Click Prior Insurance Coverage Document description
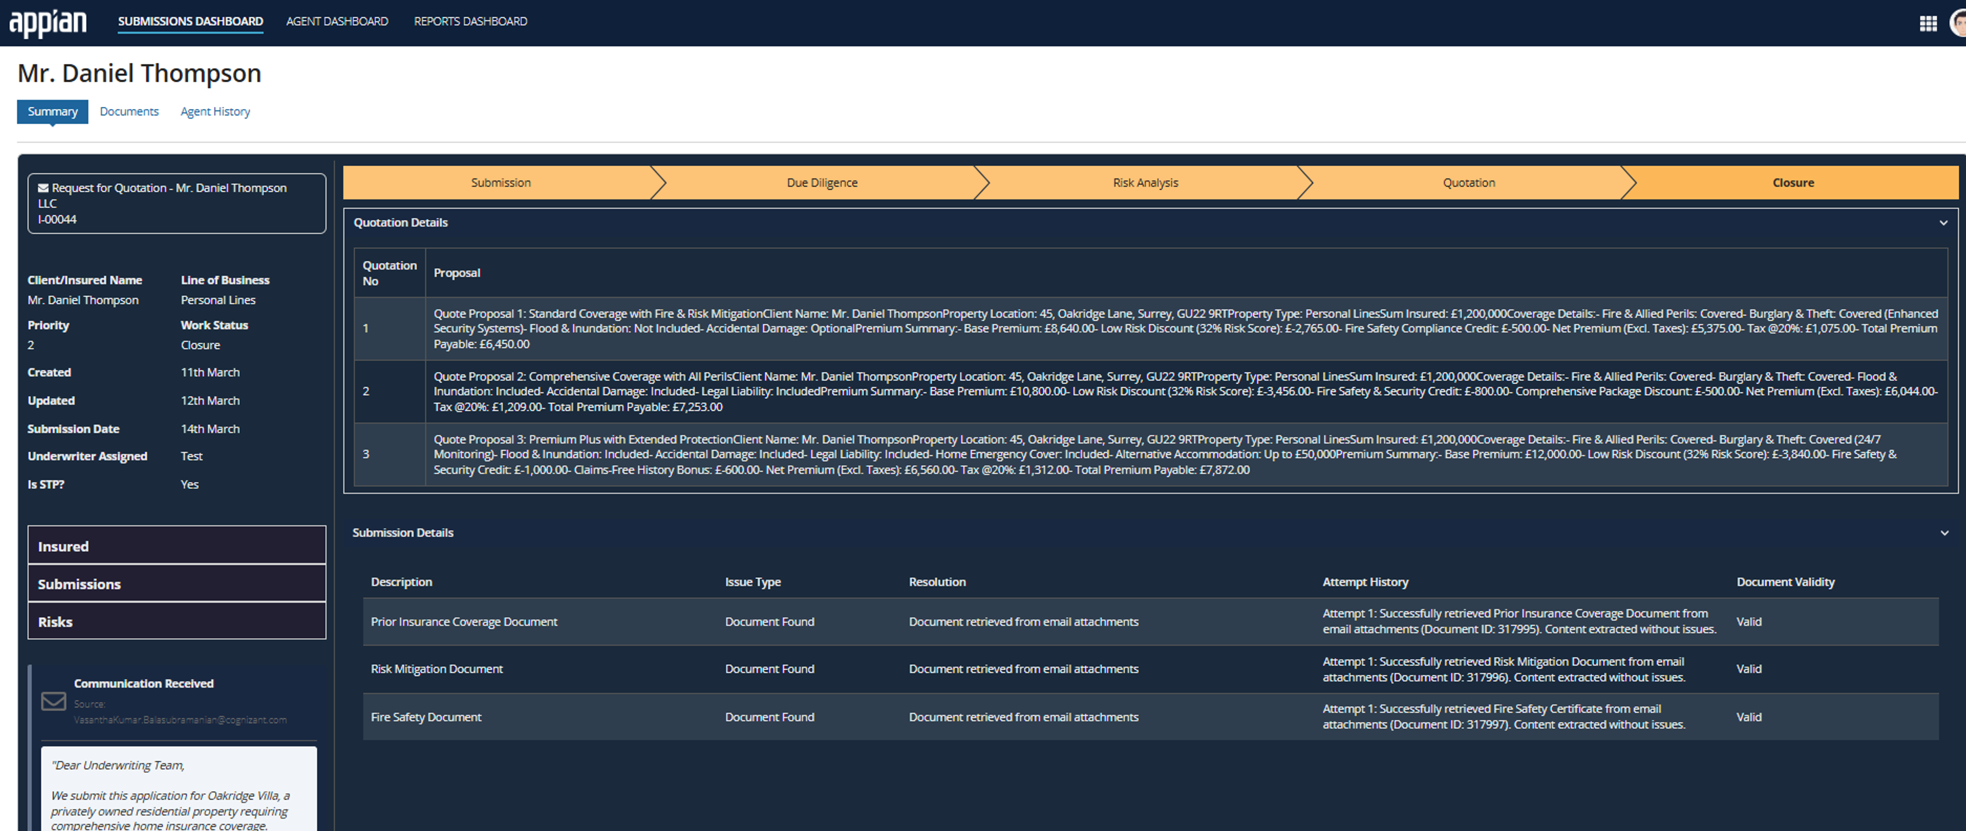The width and height of the screenshot is (1966, 831). 464,622
